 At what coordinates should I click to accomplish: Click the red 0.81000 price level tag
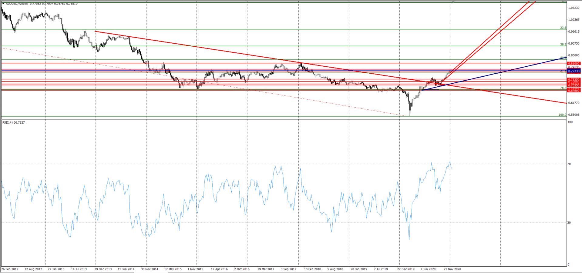pos(574,64)
